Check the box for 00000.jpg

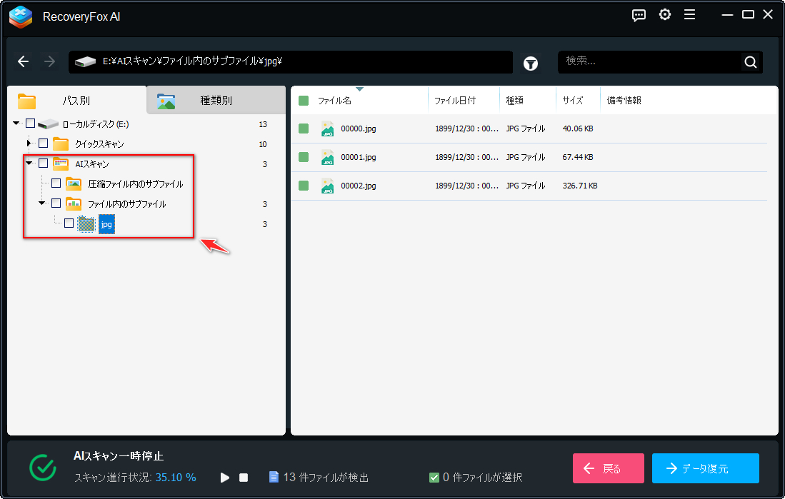point(304,128)
